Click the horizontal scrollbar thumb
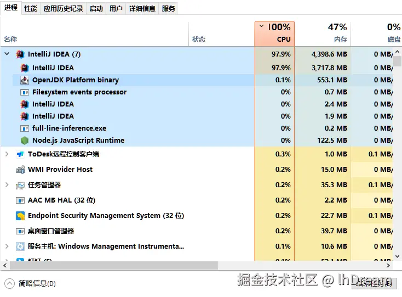 pos(114,265)
